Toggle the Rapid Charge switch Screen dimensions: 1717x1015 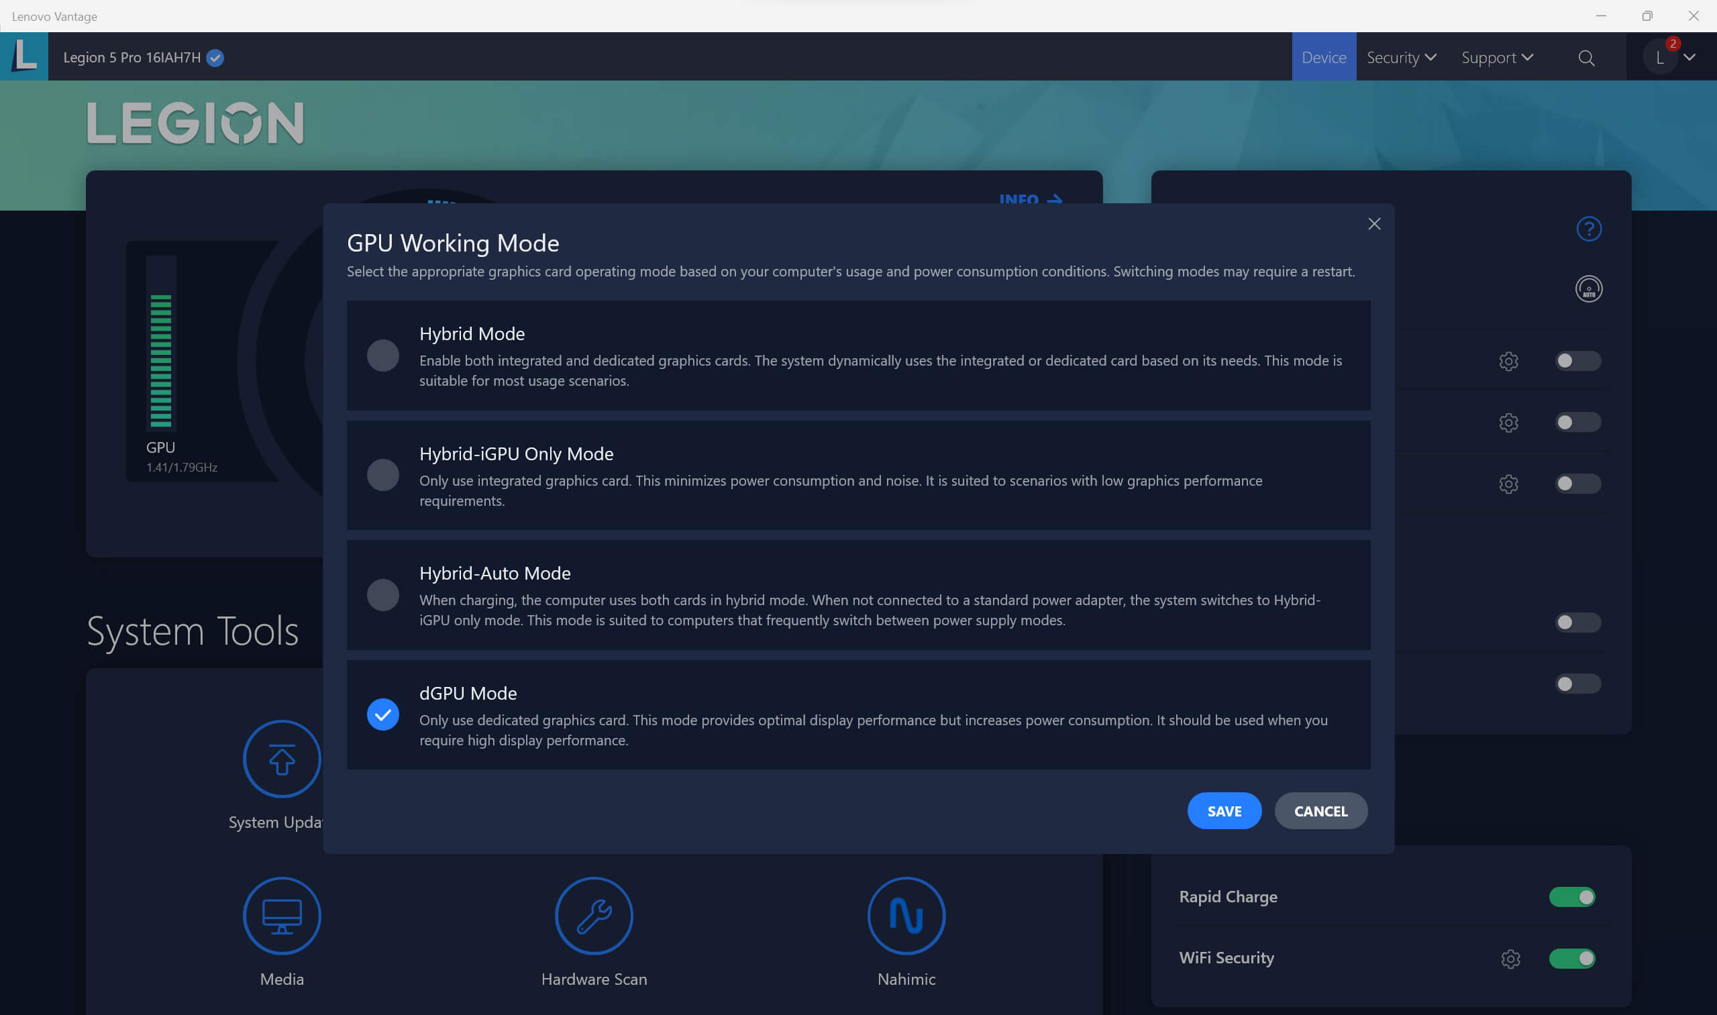coord(1572,897)
